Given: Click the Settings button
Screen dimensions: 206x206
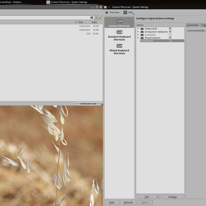Looking at the screenshot, I should coord(173,197).
